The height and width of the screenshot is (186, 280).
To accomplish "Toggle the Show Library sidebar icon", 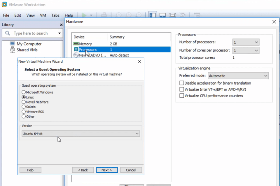I will point(153,15).
